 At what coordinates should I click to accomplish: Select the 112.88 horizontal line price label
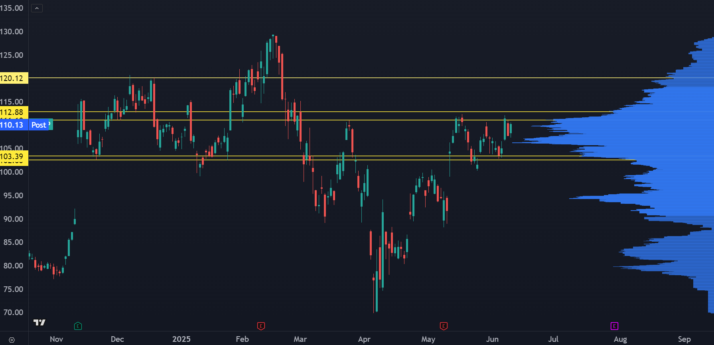pos(14,112)
